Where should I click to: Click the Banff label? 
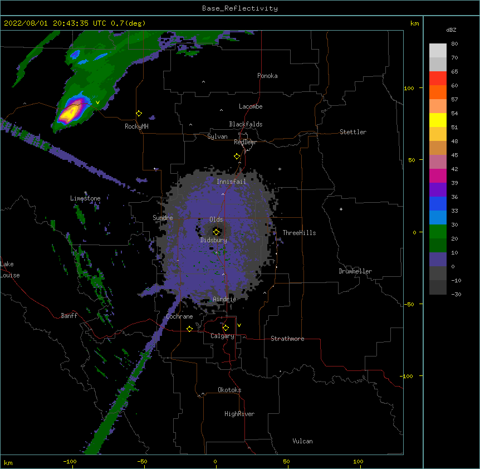click(x=69, y=316)
